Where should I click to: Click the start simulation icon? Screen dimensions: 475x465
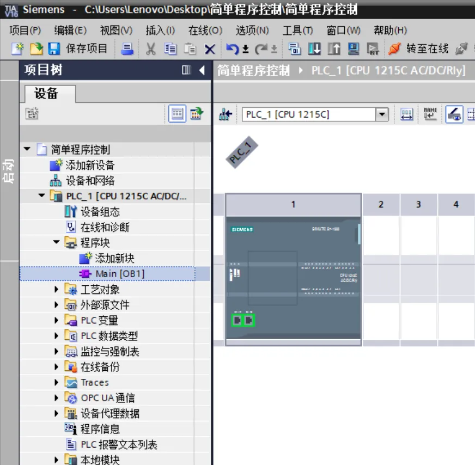[353, 49]
